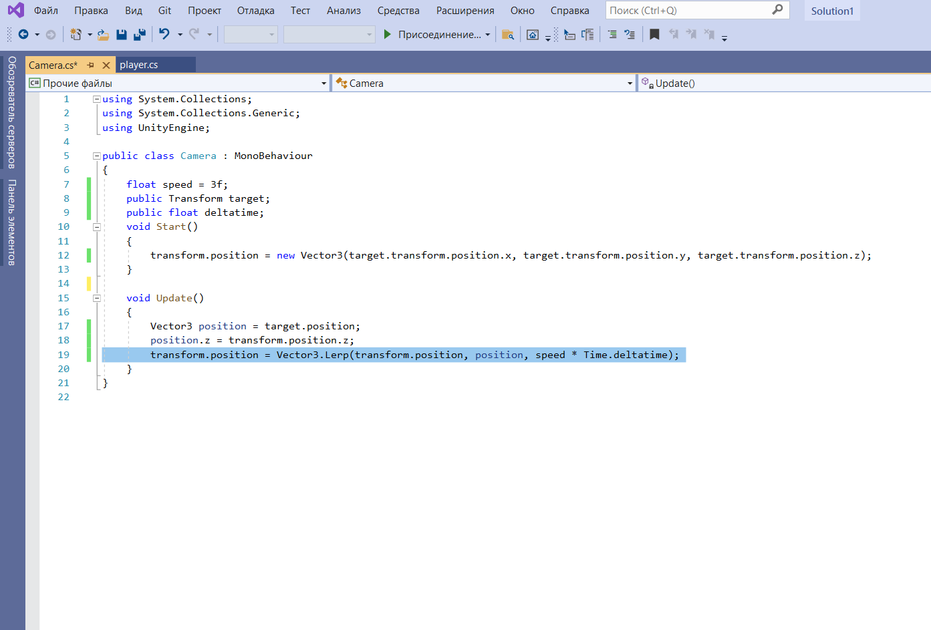Open the Правка menu
Viewport: 931px width, 630px height.
pos(91,10)
